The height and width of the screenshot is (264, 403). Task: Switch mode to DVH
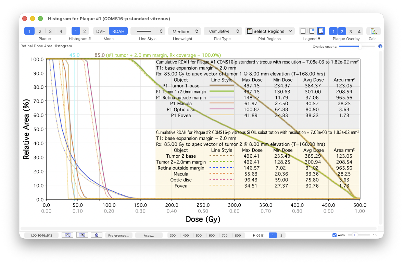101,31
